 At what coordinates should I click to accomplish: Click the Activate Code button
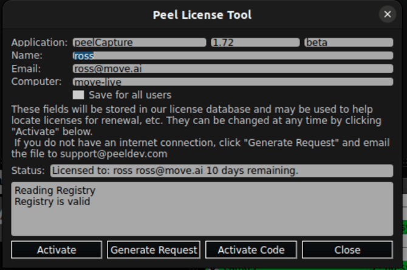coord(251,250)
